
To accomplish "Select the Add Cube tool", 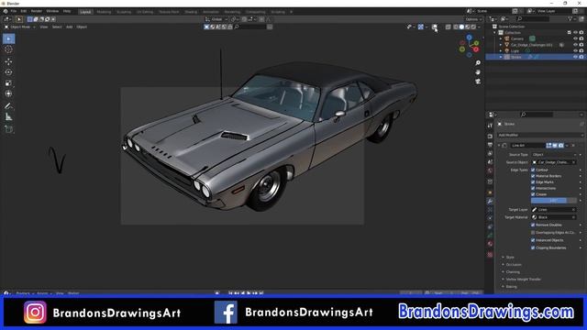I will click(8, 129).
